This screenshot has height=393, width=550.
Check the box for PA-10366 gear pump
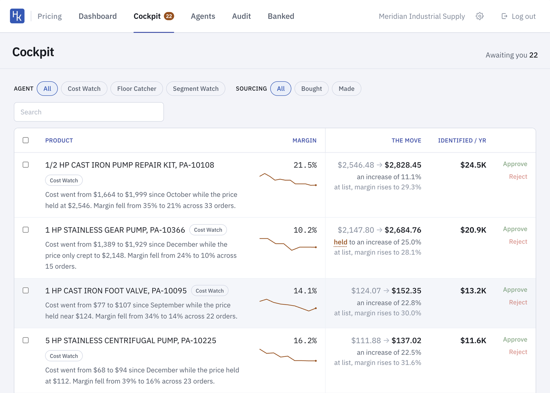[x=26, y=229]
